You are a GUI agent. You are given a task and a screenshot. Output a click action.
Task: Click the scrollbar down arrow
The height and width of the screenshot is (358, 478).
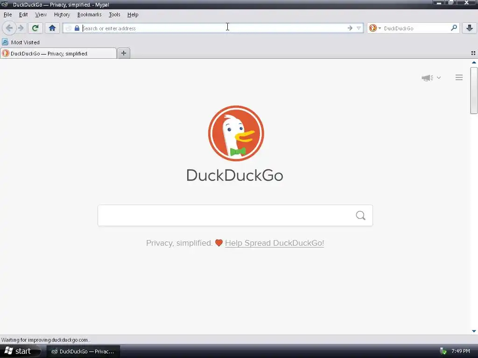474,331
